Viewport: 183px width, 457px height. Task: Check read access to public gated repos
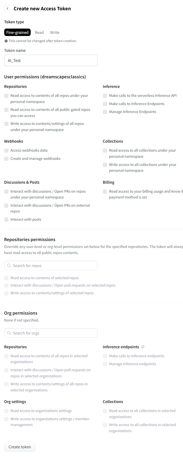click(x=6, y=110)
